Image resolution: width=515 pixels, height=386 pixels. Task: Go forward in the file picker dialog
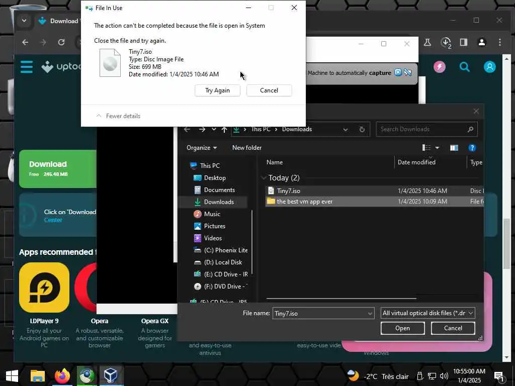click(202, 129)
